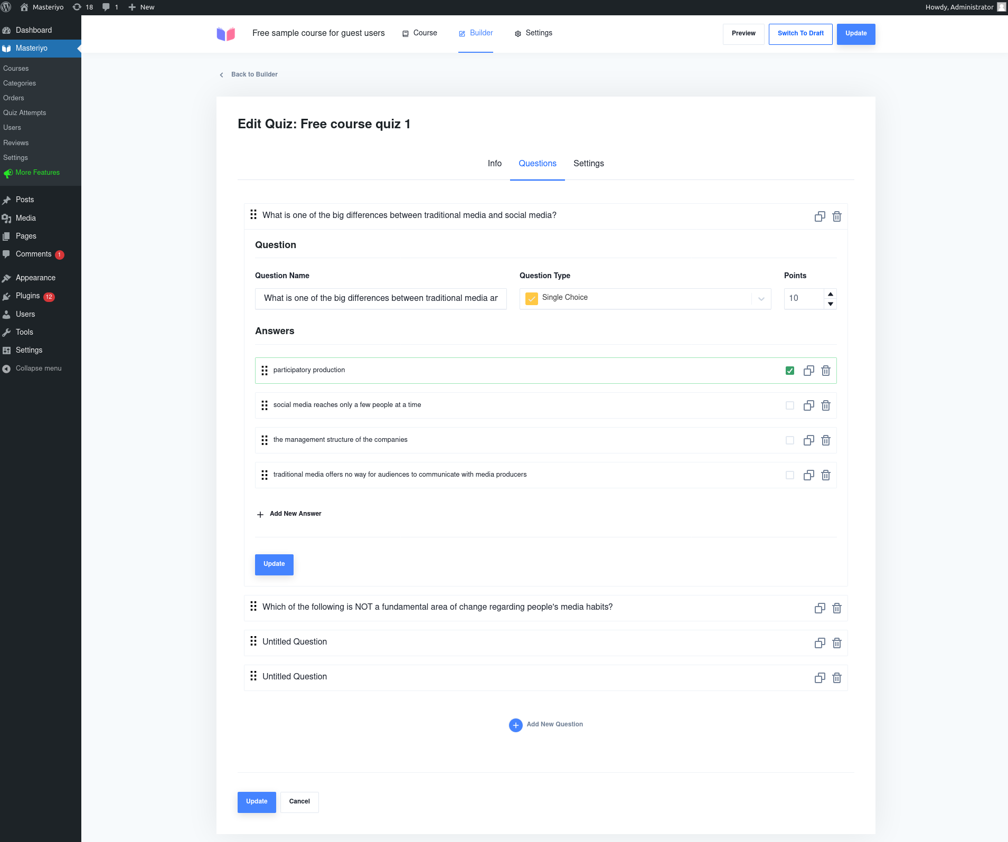Open Quiz Attempts in Masteriyo submenu
The height and width of the screenshot is (842, 1008).
point(24,113)
